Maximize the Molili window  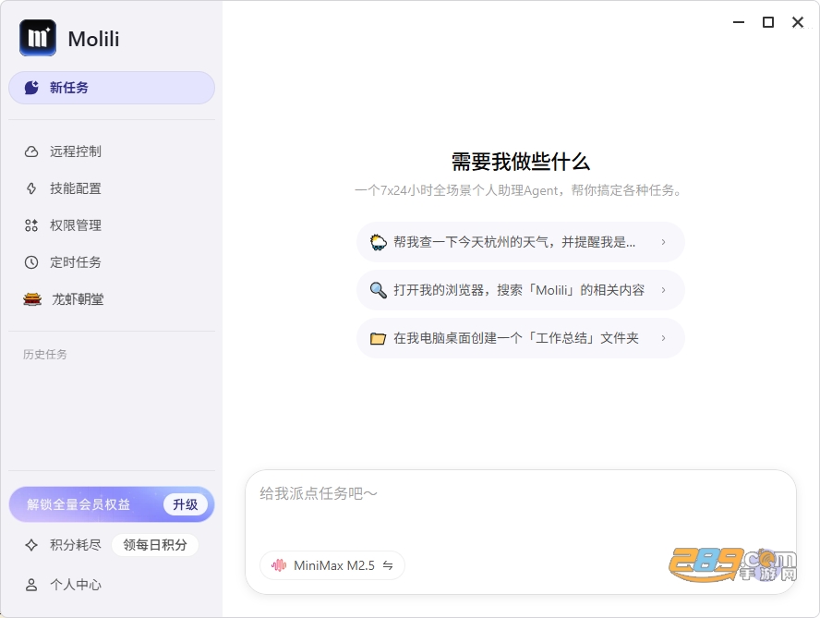click(x=767, y=22)
